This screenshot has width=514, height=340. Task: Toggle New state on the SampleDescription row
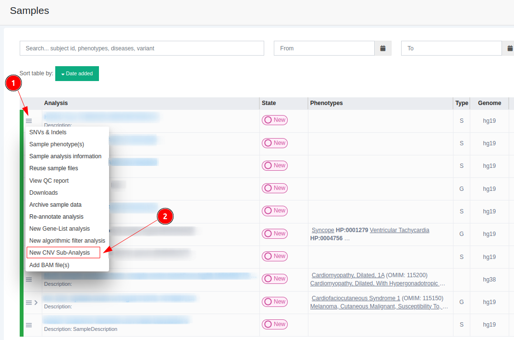(275, 324)
